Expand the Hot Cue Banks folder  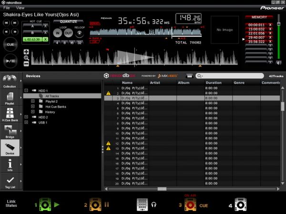pyautogui.click(x=33, y=106)
